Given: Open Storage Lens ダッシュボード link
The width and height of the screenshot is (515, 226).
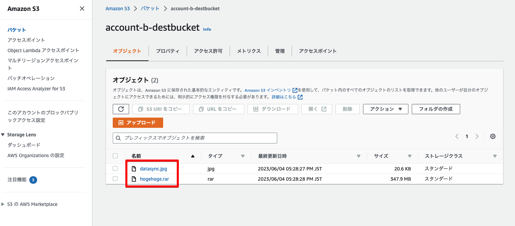Looking at the screenshot, I should (24, 145).
